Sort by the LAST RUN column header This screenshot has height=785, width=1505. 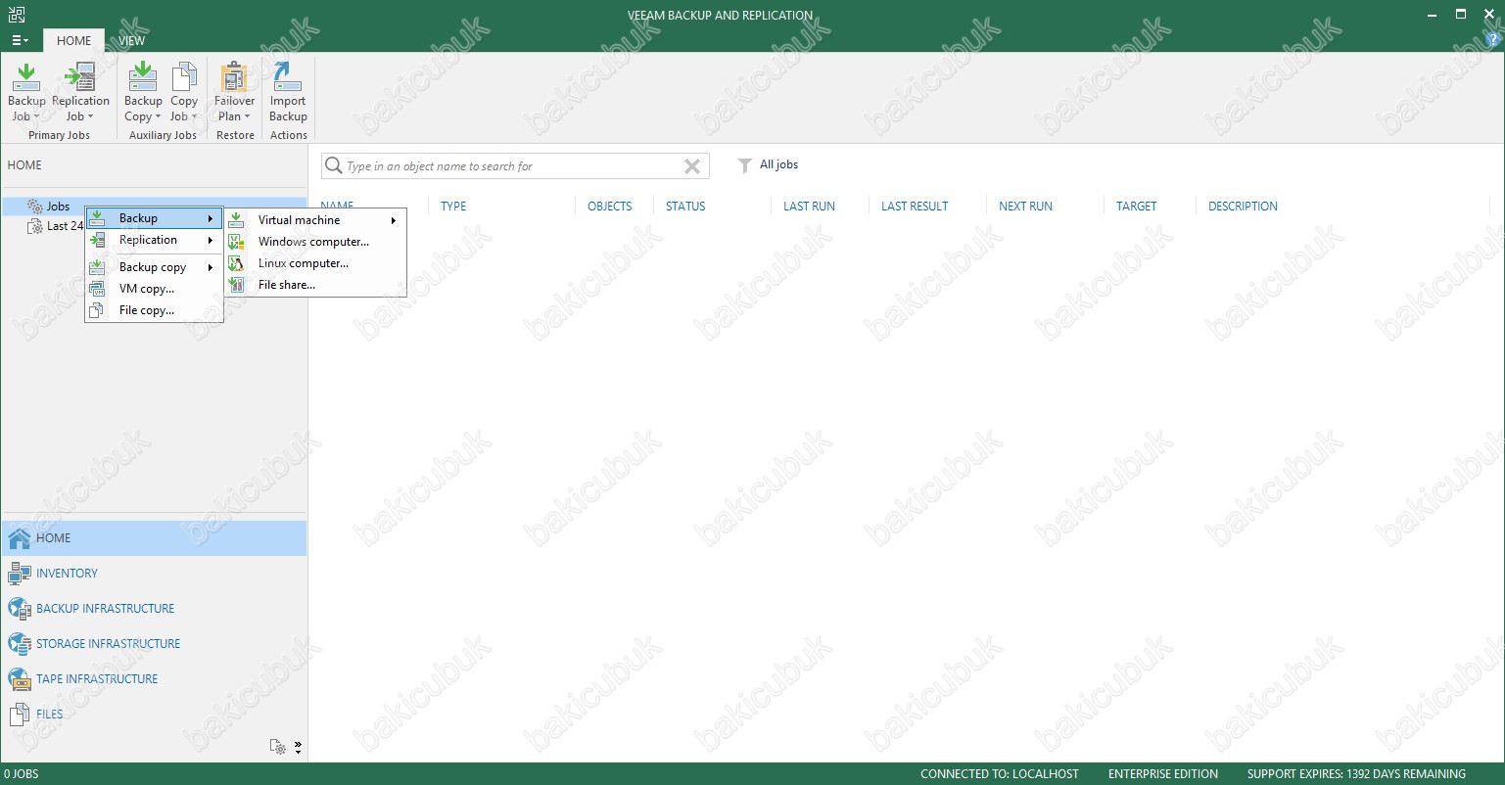[x=809, y=207]
